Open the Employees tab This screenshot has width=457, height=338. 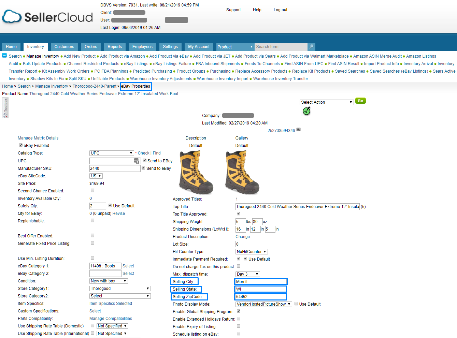pos(142,47)
